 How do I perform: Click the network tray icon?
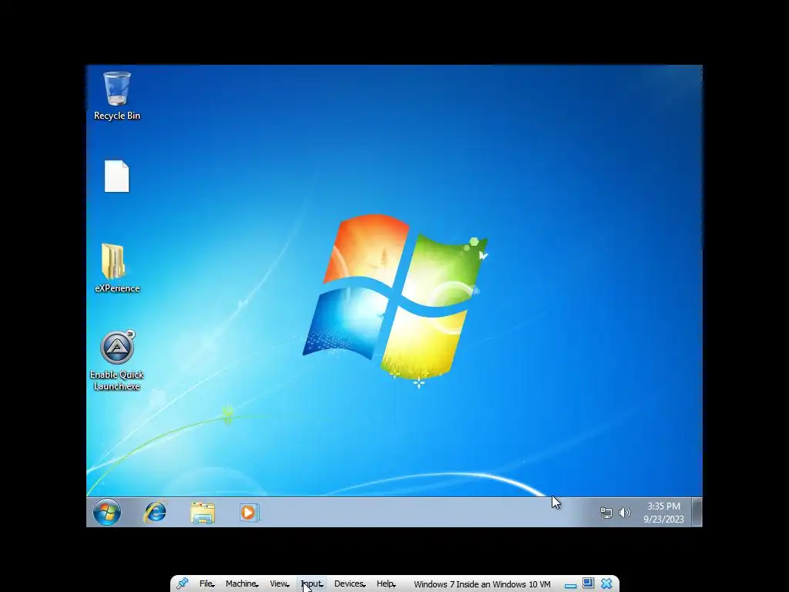point(606,513)
